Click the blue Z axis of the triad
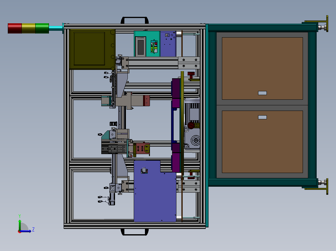Viewport: 336px width, 251px height. click(x=26, y=231)
